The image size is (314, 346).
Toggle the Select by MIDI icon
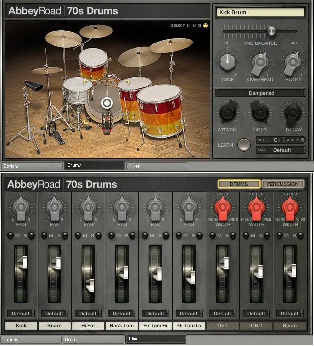(x=205, y=25)
